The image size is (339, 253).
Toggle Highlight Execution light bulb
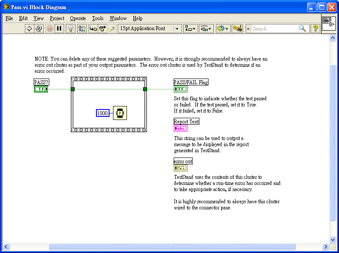click(x=71, y=28)
